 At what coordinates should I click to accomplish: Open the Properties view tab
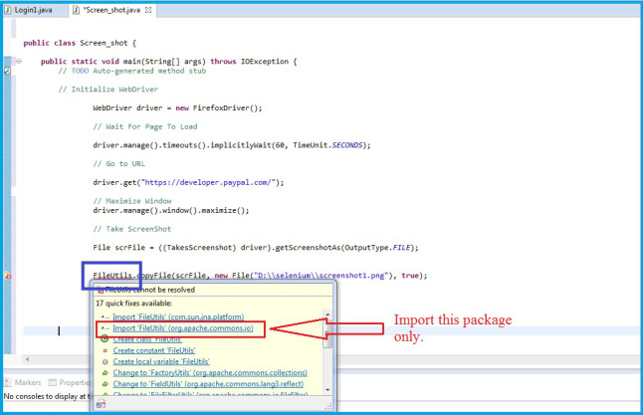[69, 382]
